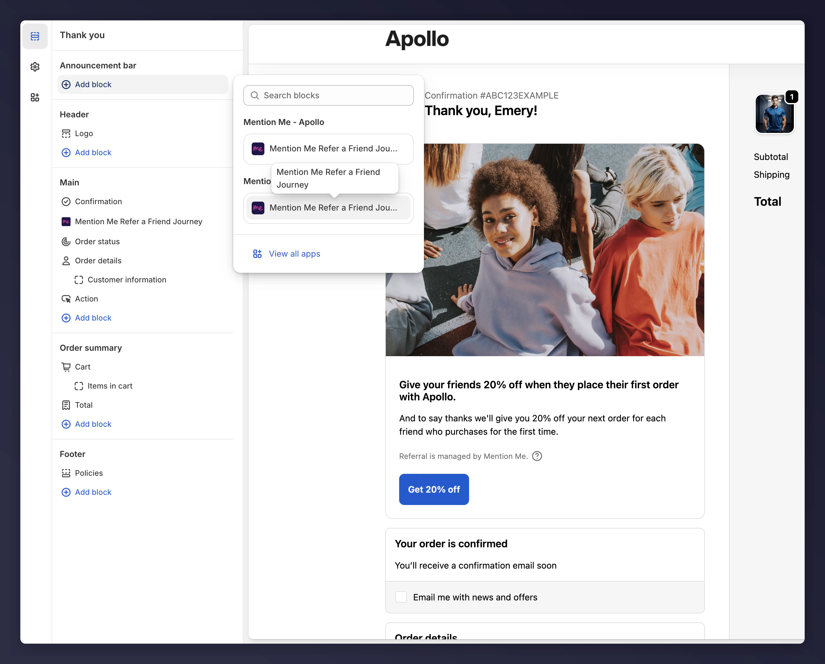Click Confirmation #ABC123EXAMPLE text
825x664 pixels.
coord(491,95)
